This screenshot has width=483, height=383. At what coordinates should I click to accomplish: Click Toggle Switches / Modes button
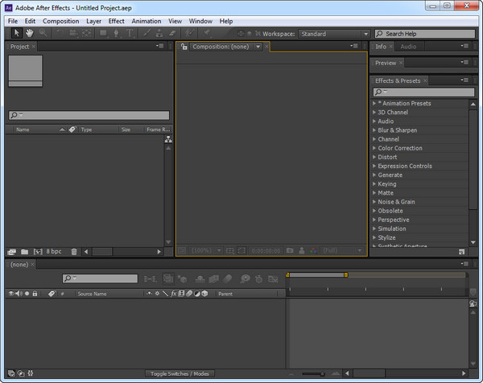tap(180, 373)
